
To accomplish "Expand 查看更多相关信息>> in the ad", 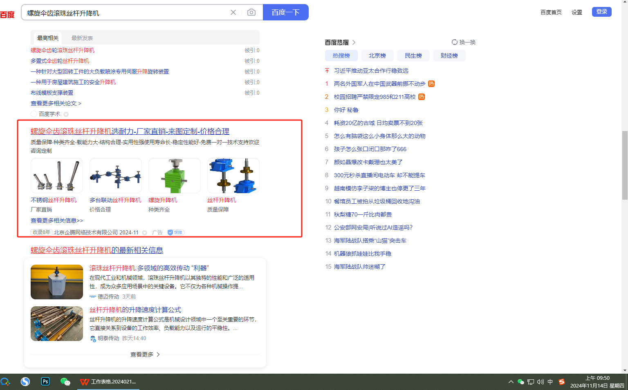I will pos(57,221).
